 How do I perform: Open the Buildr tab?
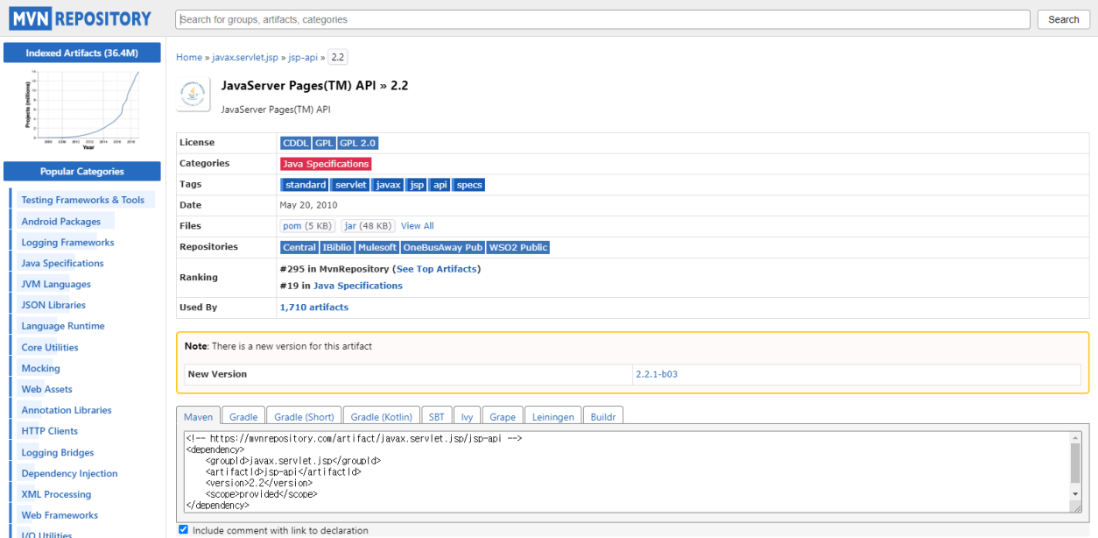coord(603,416)
